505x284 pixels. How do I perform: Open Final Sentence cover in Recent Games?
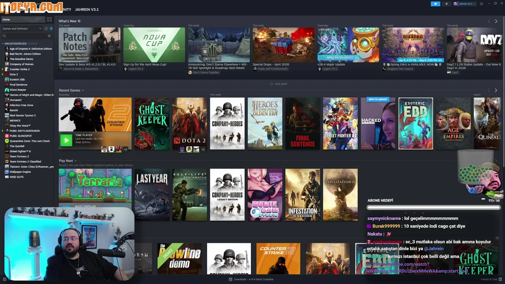tap(303, 123)
